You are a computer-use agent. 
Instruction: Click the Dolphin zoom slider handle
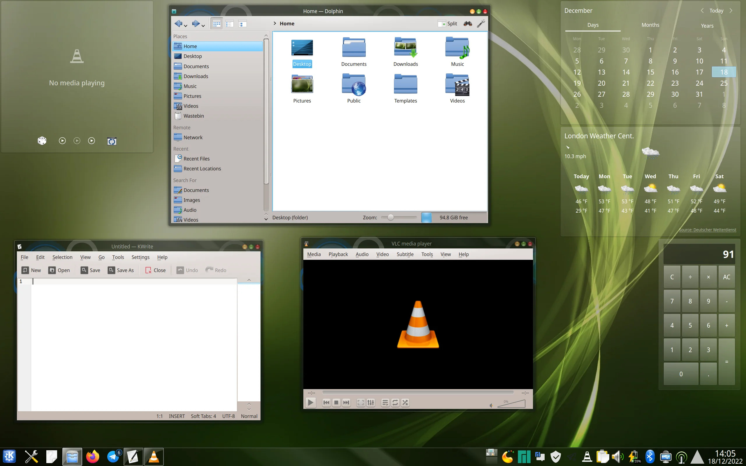click(390, 217)
